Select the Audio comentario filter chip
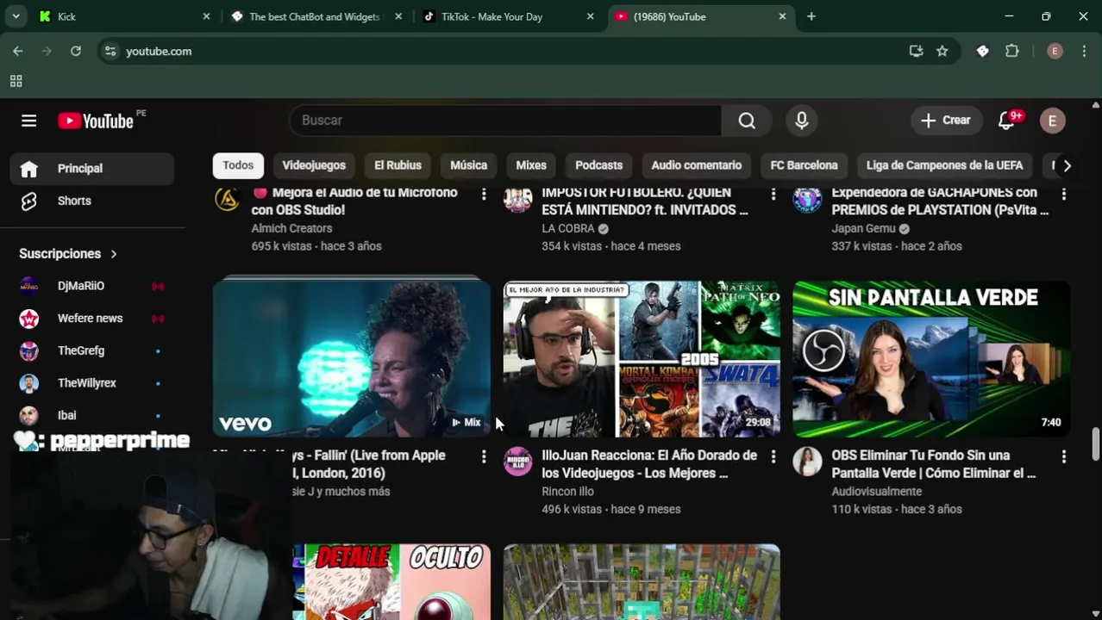Image resolution: width=1102 pixels, height=620 pixels. click(x=696, y=165)
